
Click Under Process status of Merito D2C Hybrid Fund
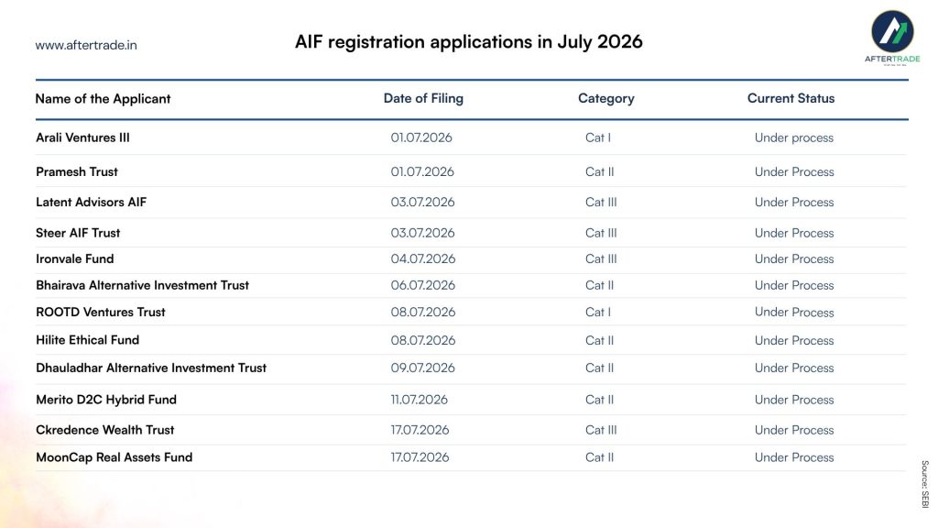pos(794,400)
